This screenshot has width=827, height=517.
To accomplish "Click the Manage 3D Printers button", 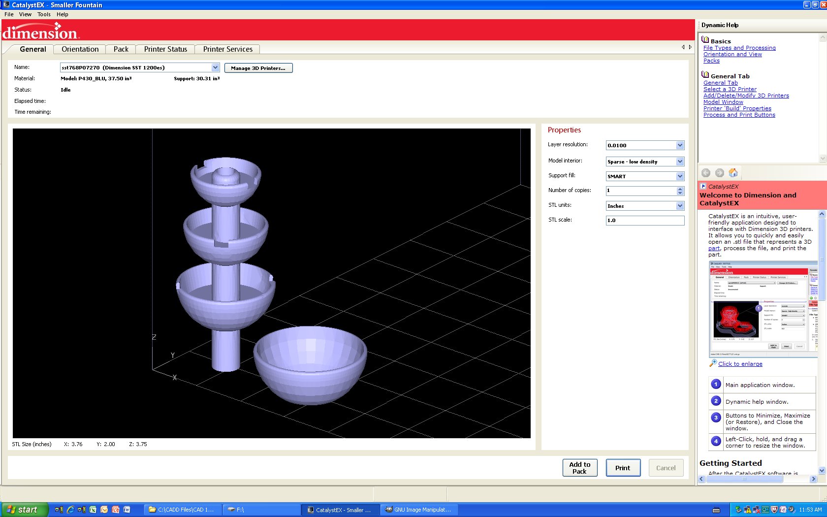I will [258, 68].
